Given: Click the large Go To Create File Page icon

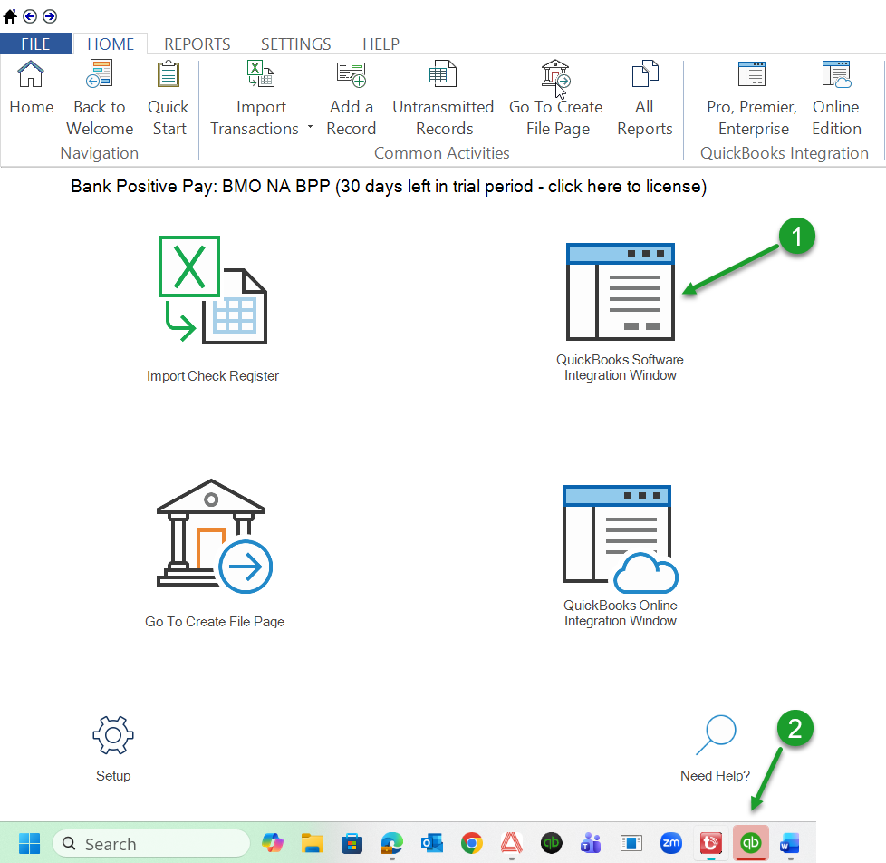Looking at the screenshot, I should click(x=214, y=535).
